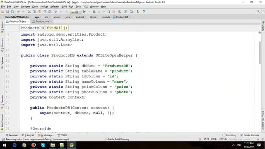Open the Event Log tool window

click(229, 135)
